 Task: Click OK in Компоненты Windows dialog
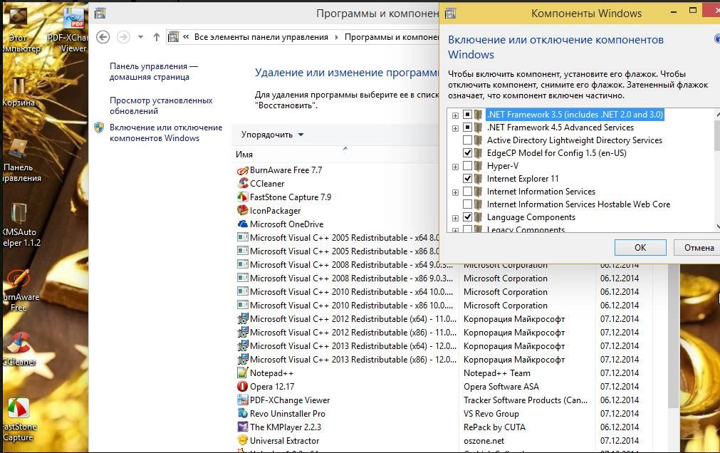(640, 248)
